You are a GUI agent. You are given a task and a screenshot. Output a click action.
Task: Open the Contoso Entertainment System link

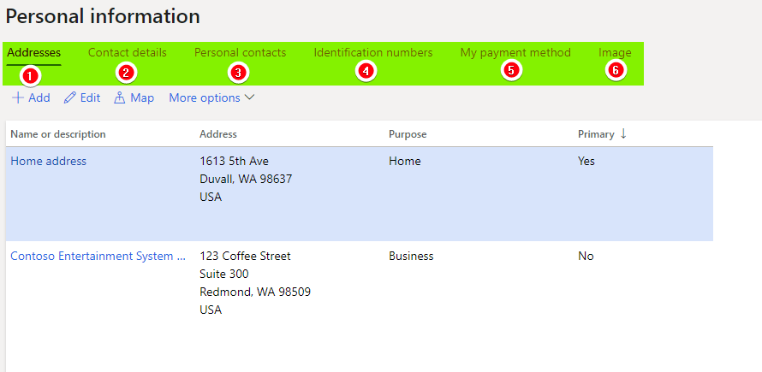tap(98, 256)
